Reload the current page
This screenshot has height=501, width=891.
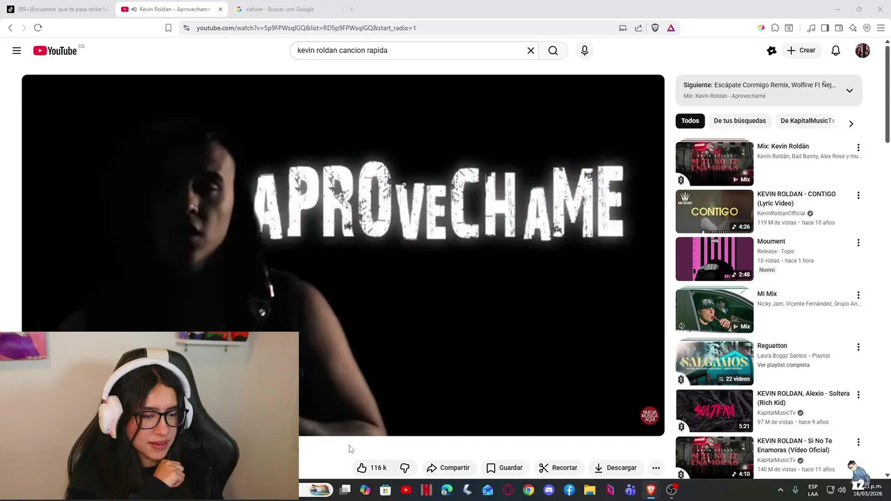click(38, 28)
